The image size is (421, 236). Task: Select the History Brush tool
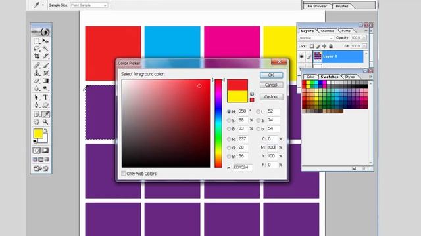tap(45, 73)
